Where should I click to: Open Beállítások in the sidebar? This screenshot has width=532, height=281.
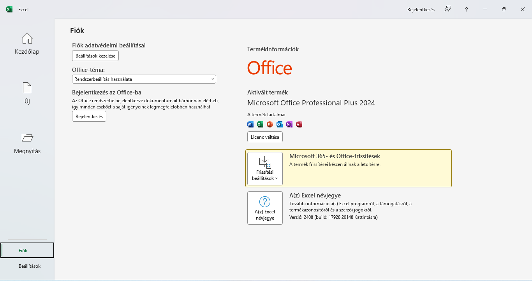(x=30, y=266)
